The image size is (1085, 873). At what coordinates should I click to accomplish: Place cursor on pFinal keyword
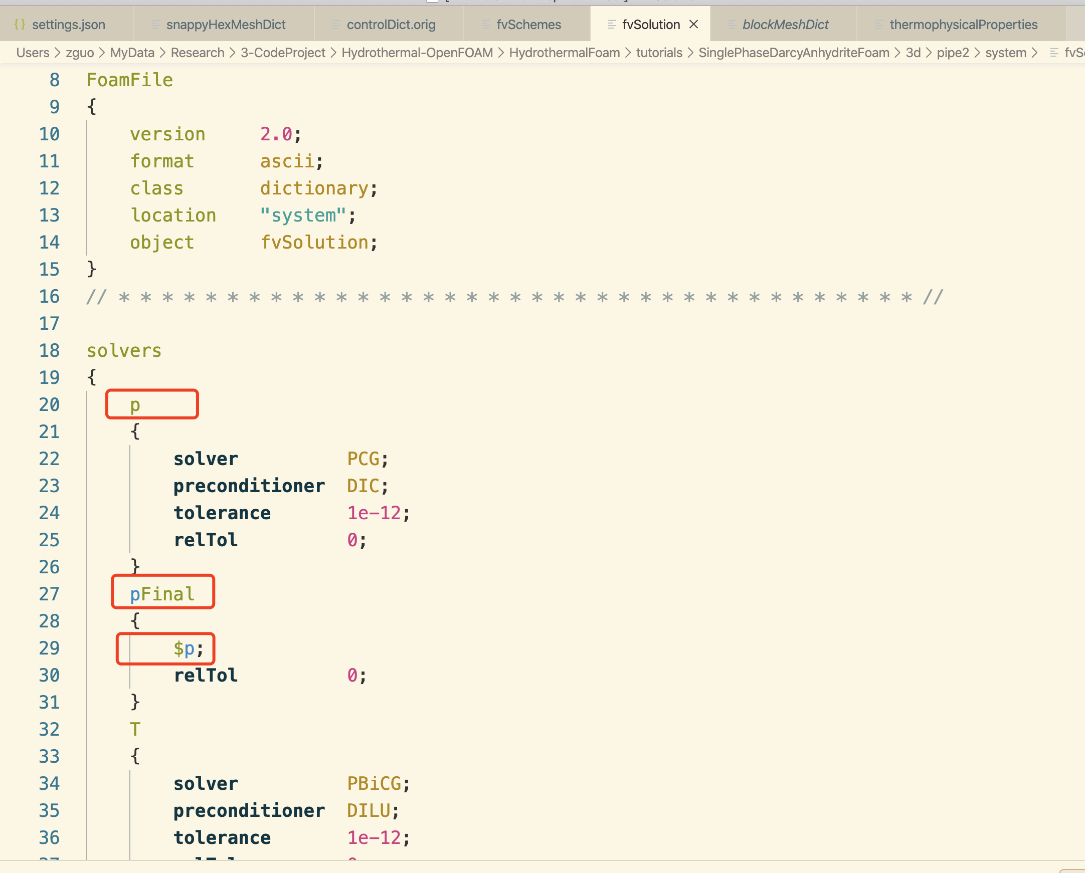coord(162,594)
